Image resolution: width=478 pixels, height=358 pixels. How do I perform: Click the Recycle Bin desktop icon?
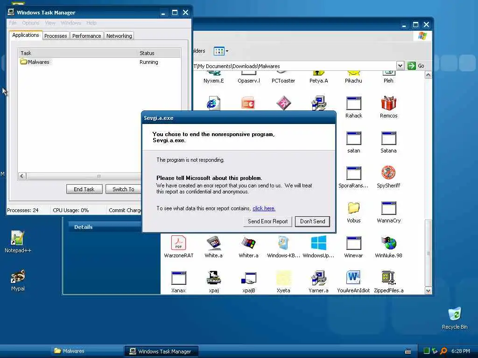pos(455,318)
